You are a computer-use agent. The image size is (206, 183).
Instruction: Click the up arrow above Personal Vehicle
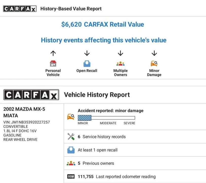pyautogui.click(x=53, y=53)
